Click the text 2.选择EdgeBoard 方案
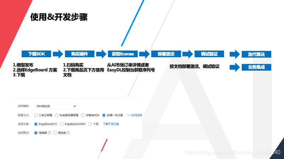The height and width of the screenshot is (159, 284). click(35, 70)
